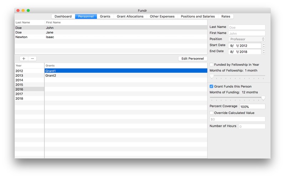Viewport: 285px width, 178px height.
Task: Uncheck Grant Funds this Person
Action: click(211, 86)
